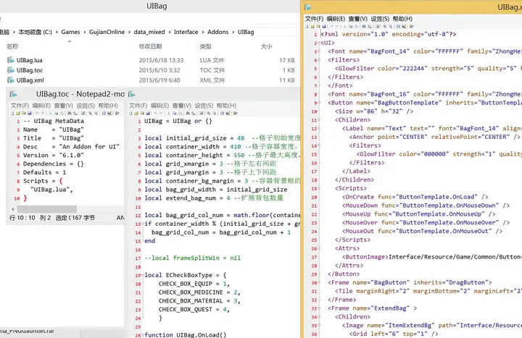Click Notepad2 app icon in Lua editor title bar
This screenshot has width=522, height=338.
click(x=132, y=94)
